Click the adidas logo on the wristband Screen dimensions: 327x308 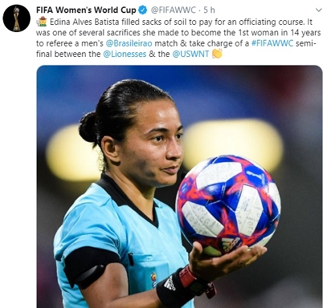coord(170,282)
